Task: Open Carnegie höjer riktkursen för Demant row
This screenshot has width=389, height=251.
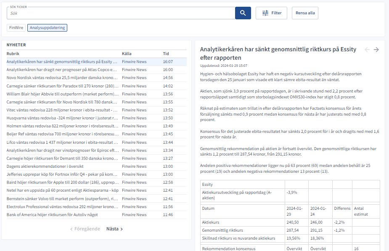Action: coord(96,158)
